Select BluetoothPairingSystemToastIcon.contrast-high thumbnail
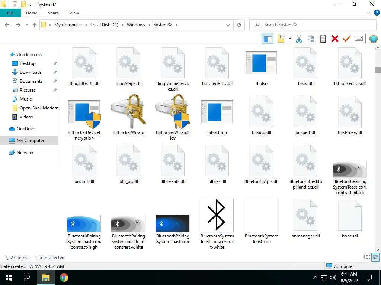 point(84,223)
